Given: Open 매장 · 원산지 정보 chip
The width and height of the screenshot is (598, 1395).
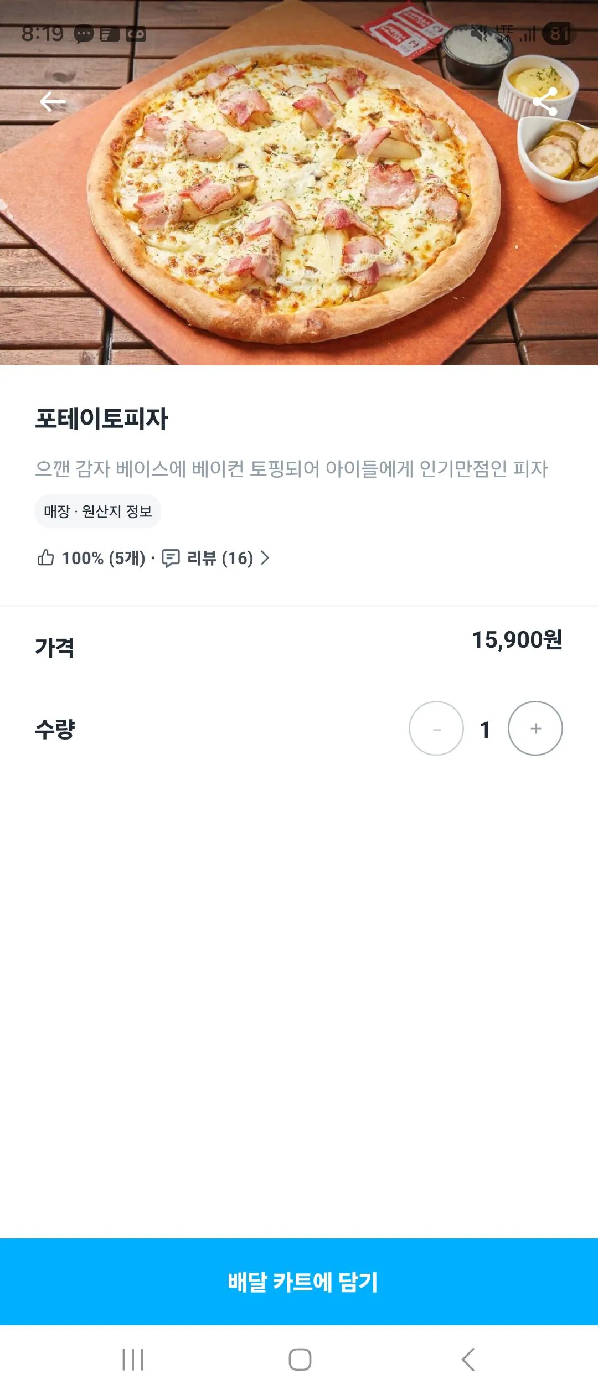Looking at the screenshot, I should [x=98, y=511].
